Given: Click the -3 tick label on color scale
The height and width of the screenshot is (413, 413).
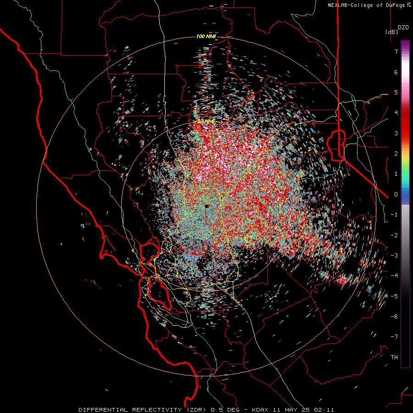Looking at the screenshot, I should click(x=394, y=256).
